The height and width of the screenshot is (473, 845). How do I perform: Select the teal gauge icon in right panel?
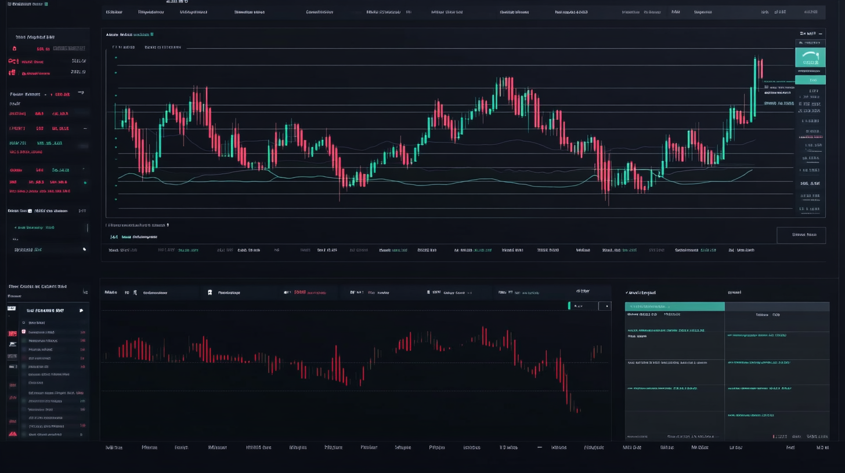(810, 57)
